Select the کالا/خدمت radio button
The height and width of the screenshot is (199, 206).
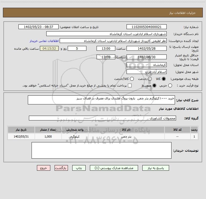[132, 79]
